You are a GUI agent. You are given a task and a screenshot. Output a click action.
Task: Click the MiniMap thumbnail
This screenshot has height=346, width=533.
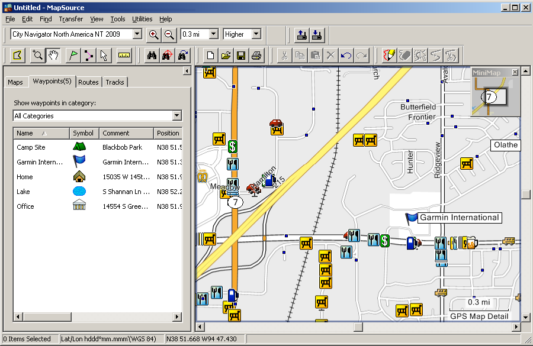495,96
